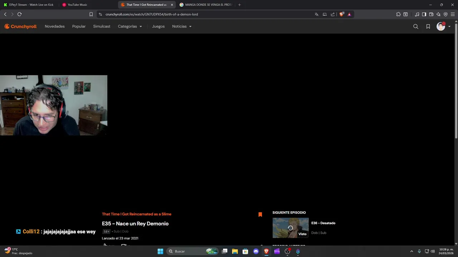Open Task View on taskbar
458x257 pixels.
tap(224, 251)
